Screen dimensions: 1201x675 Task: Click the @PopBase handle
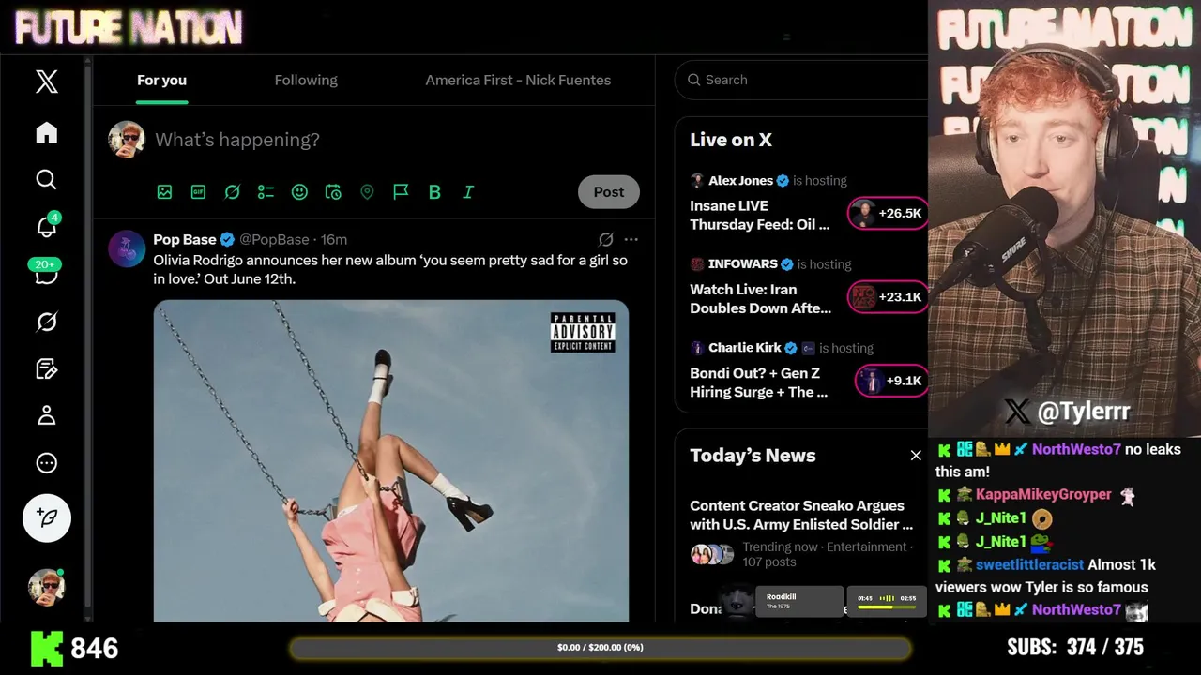274,239
